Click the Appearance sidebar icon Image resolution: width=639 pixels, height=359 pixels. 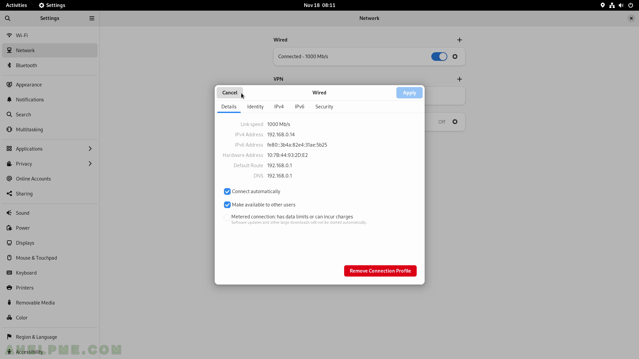tap(9, 84)
